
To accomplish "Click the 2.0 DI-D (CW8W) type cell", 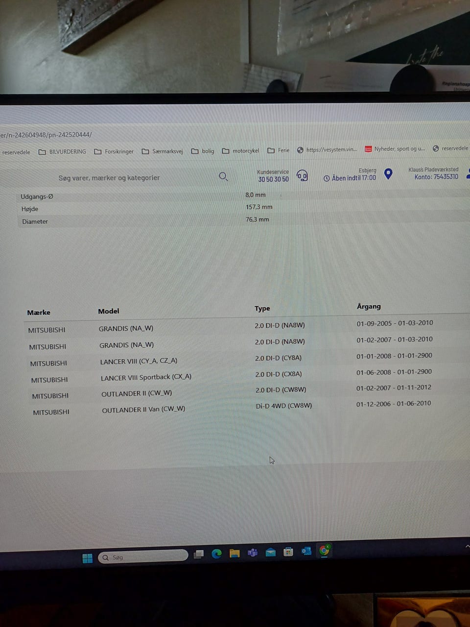I will coord(281,390).
